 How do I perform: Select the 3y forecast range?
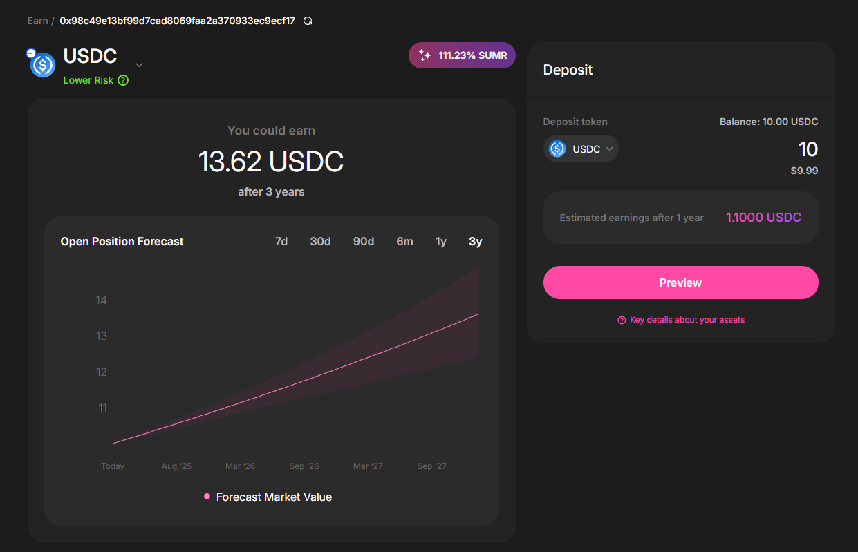[x=476, y=241]
